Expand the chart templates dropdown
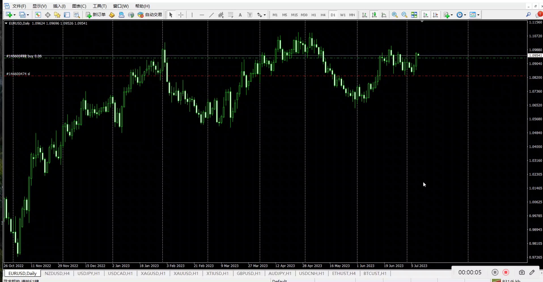Viewport: 543px width, 282px height. click(478, 15)
